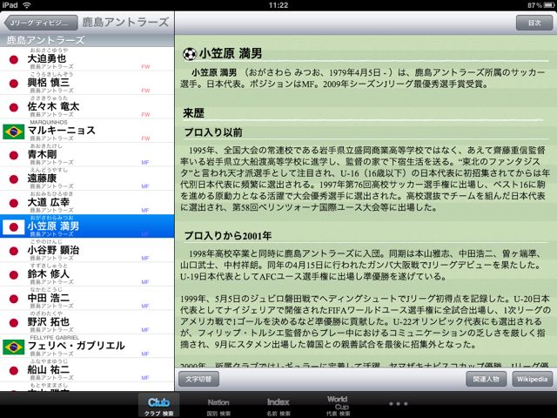Select player 青木剛
The width and height of the screenshot is (557, 418).
point(87,155)
